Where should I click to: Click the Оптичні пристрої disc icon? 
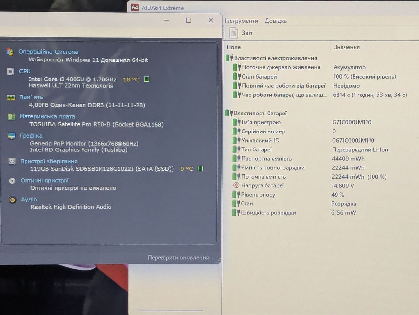click(12, 181)
